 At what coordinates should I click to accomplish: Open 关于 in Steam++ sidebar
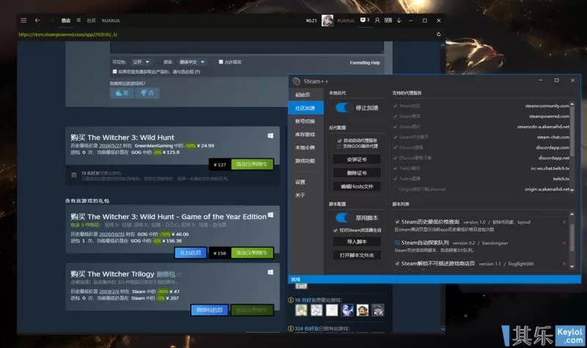pos(306,195)
